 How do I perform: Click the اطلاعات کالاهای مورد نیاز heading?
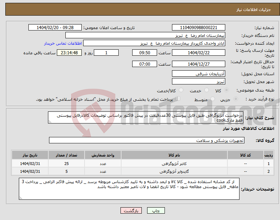[248, 128]
